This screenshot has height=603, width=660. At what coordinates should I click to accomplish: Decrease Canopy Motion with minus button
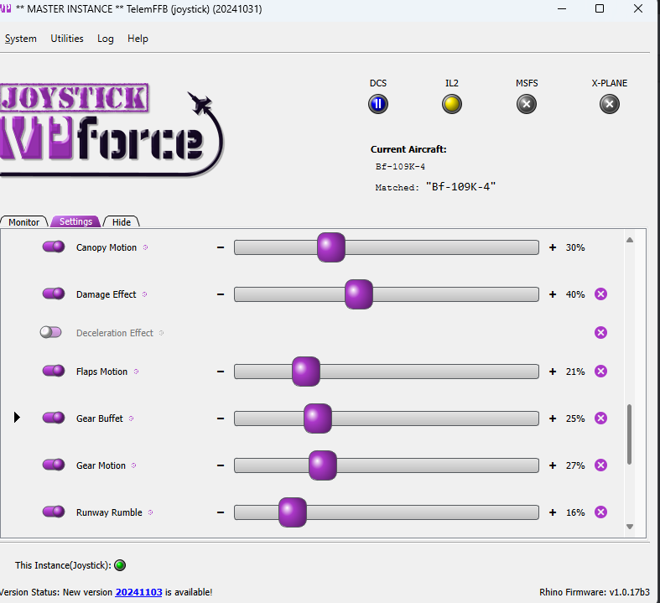(x=221, y=247)
